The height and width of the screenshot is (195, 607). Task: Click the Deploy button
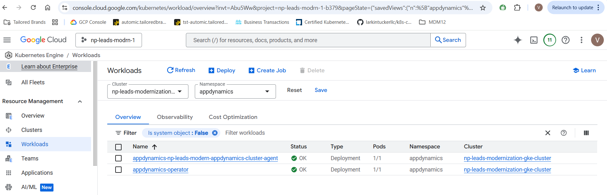coord(222,70)
